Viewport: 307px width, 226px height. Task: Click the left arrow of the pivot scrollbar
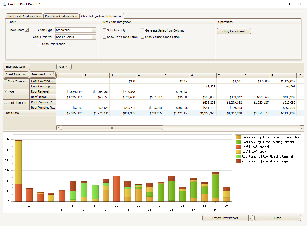[58, 128]
